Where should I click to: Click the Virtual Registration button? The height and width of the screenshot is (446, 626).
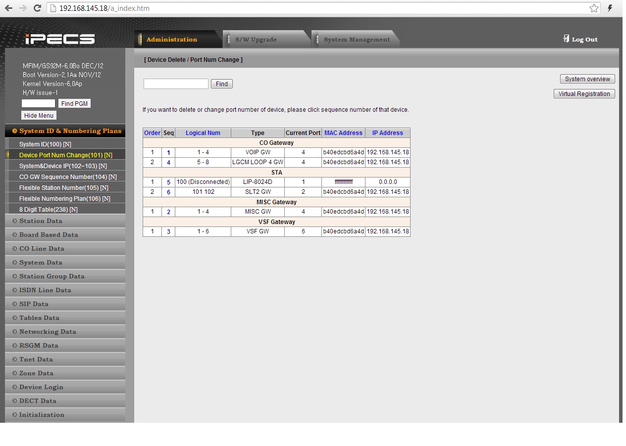tap(584, 94)
